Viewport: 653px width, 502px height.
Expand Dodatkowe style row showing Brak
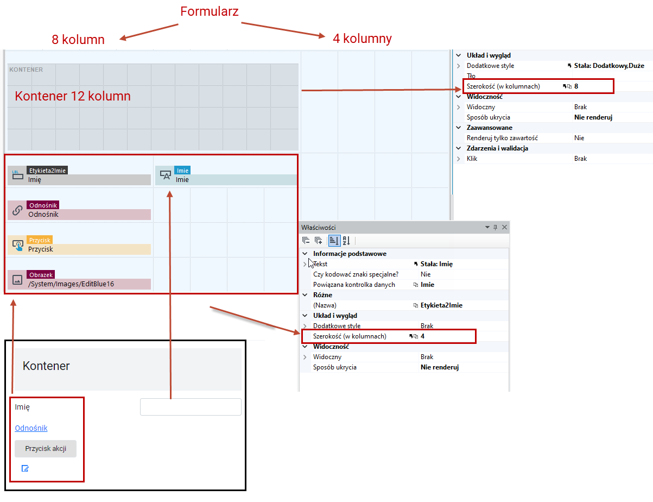coord(305,326)
